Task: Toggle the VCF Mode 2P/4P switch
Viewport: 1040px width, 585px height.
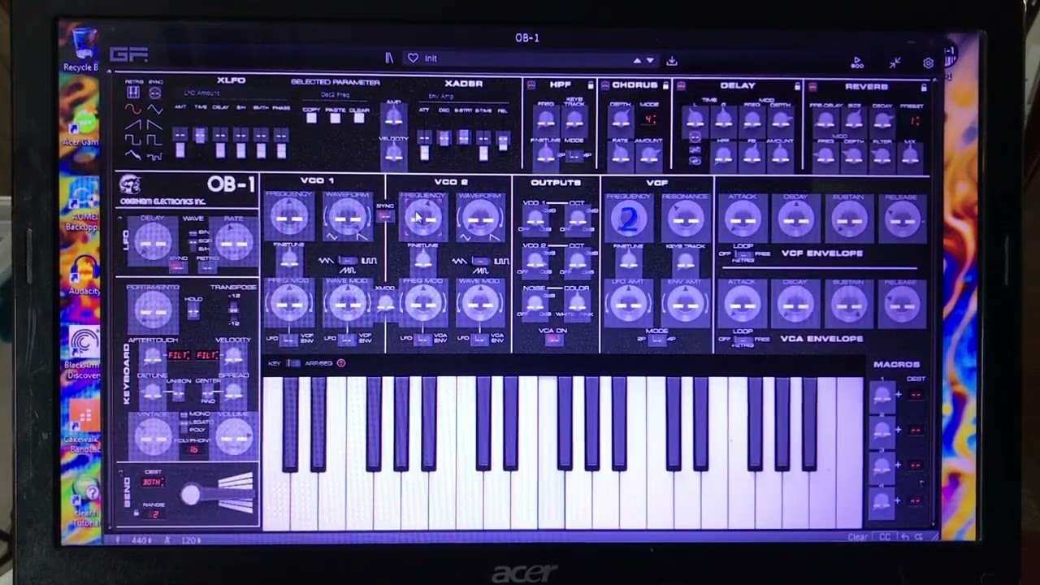Action: pos(657,340)
